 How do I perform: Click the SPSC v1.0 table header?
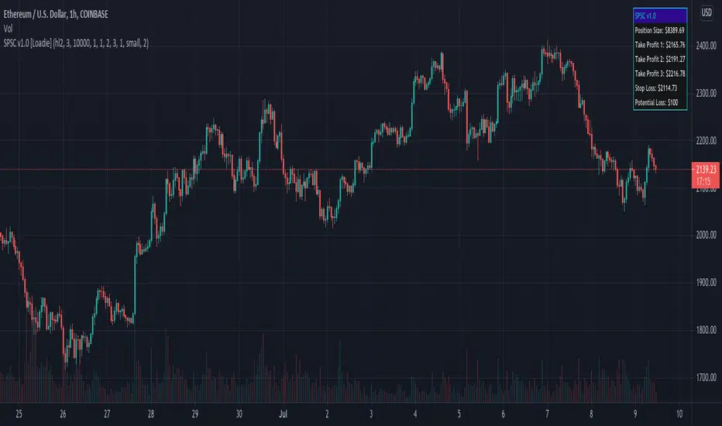659,15
